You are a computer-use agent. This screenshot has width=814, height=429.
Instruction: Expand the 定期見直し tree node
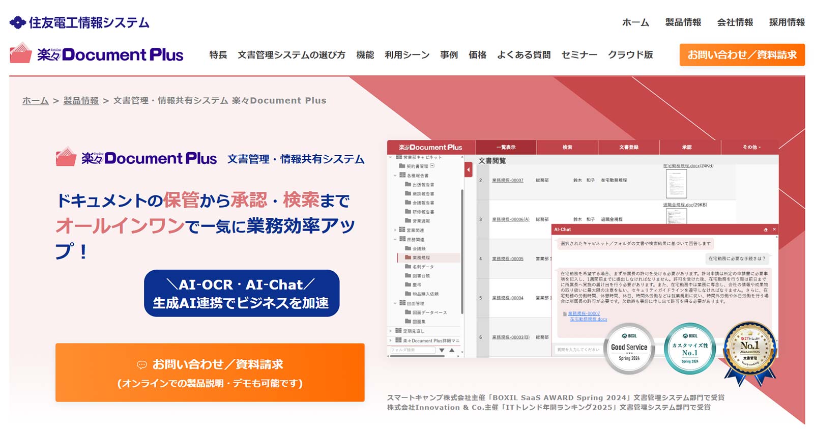point(391,331)
